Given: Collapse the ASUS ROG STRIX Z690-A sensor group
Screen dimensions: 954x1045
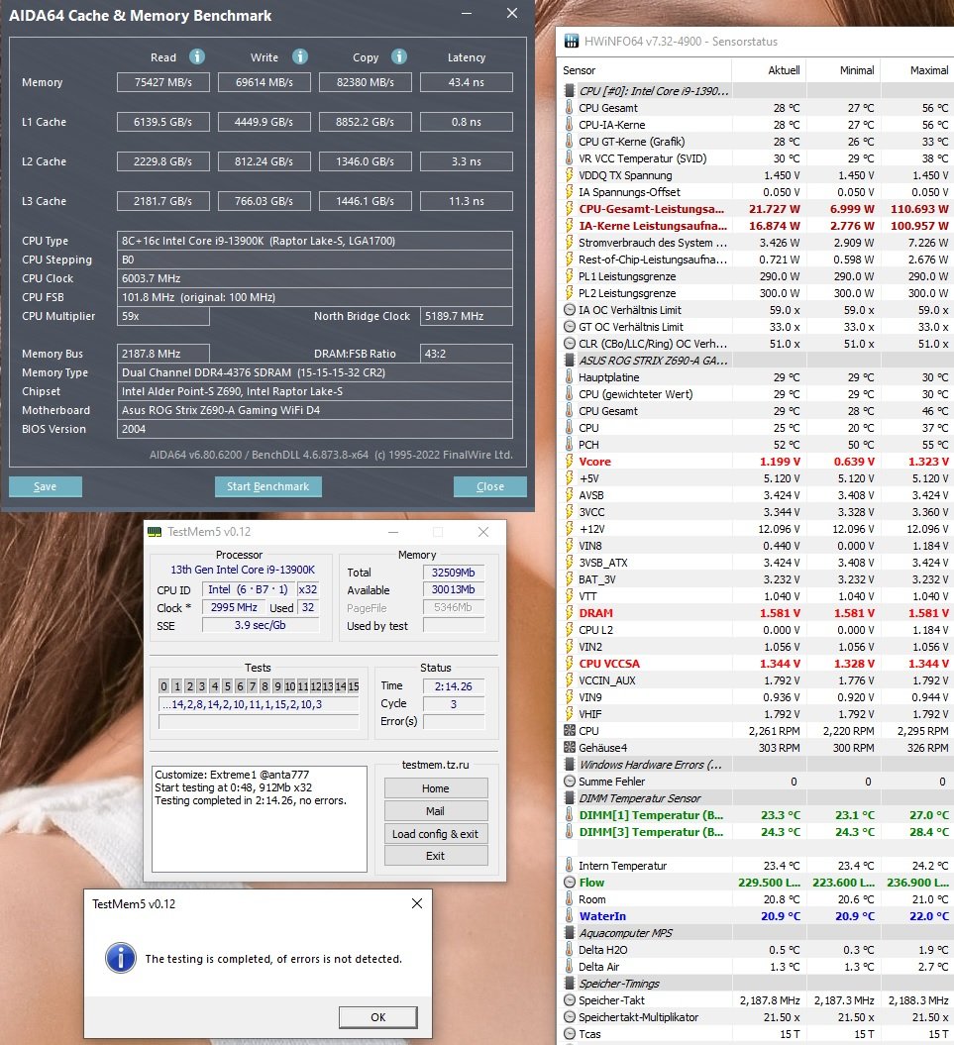Looking at the screenshot, I should (x=570, y=361).
